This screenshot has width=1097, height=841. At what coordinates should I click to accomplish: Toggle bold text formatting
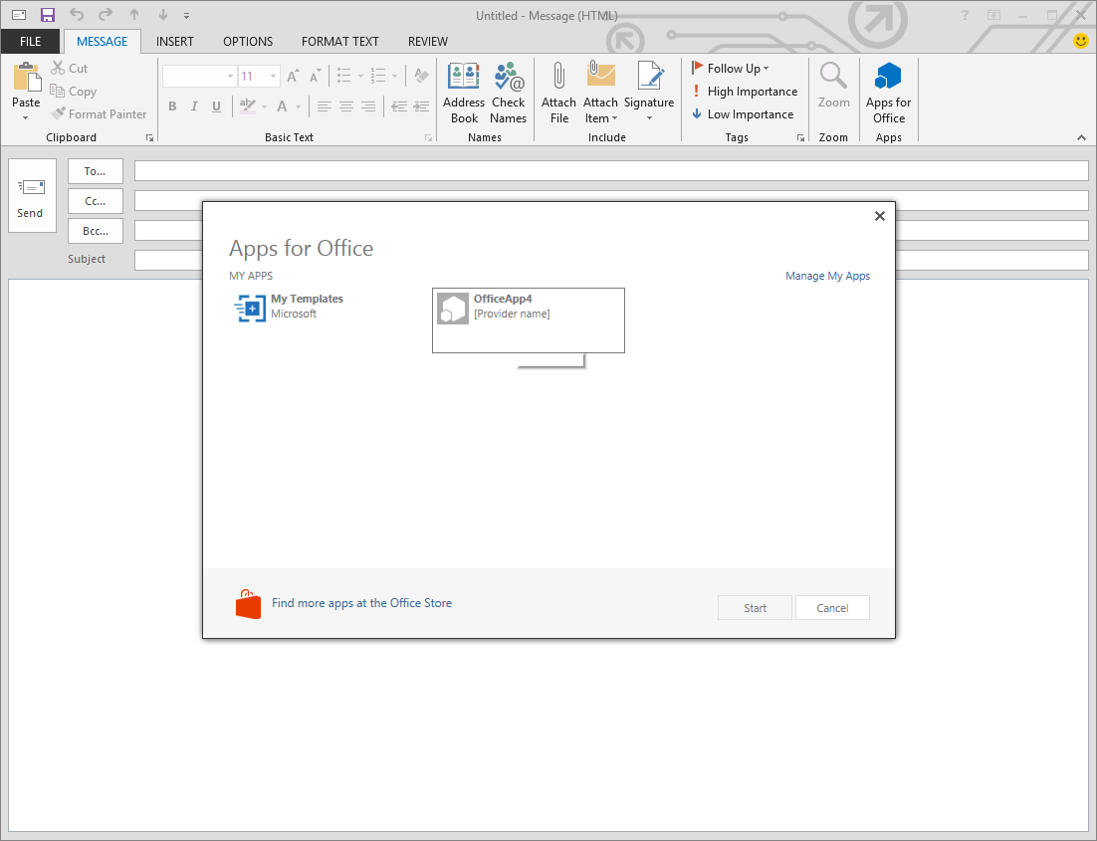(x=172, y=105)
